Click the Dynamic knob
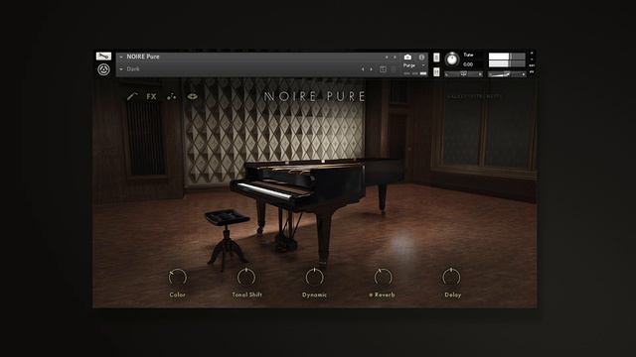This screenshot has height=357, width=636. pyautogui.click(x=314, y=278)
